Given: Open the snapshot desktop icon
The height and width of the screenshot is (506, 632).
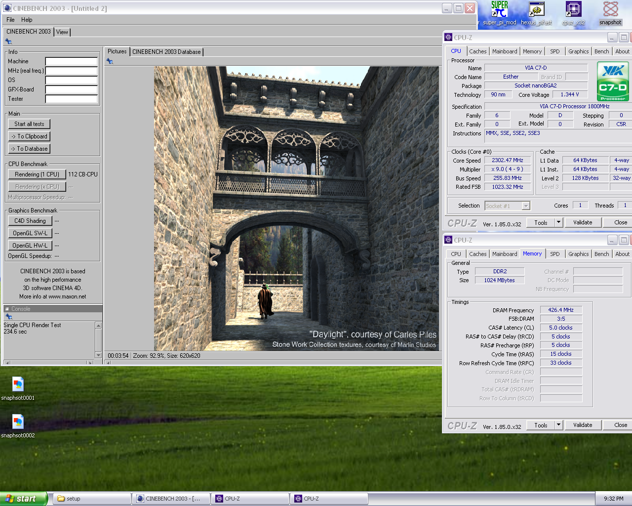Looking at the screenshot, I should [610, 13].
